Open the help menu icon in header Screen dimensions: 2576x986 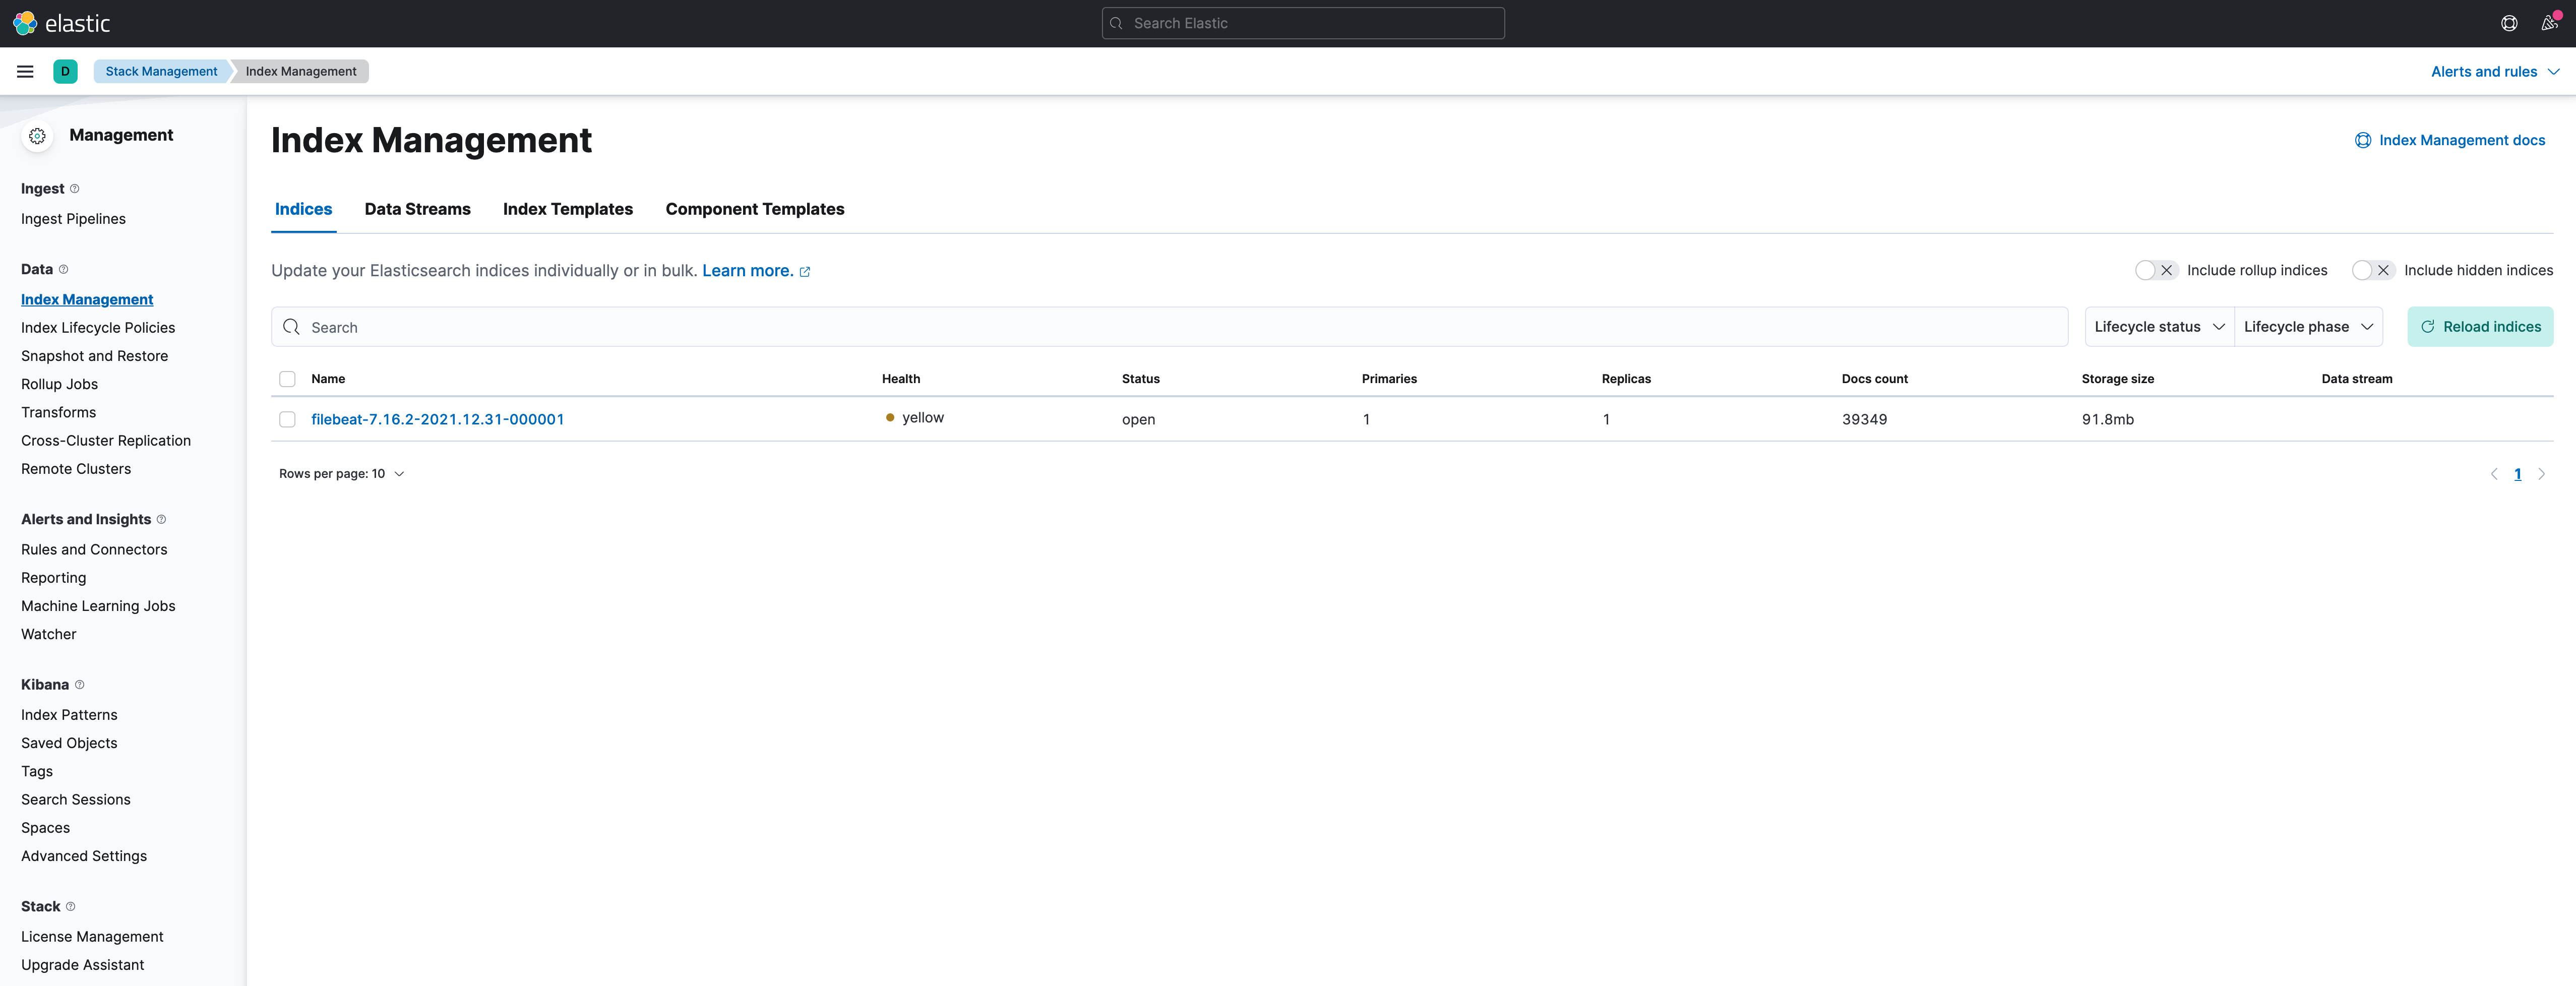2509,23
